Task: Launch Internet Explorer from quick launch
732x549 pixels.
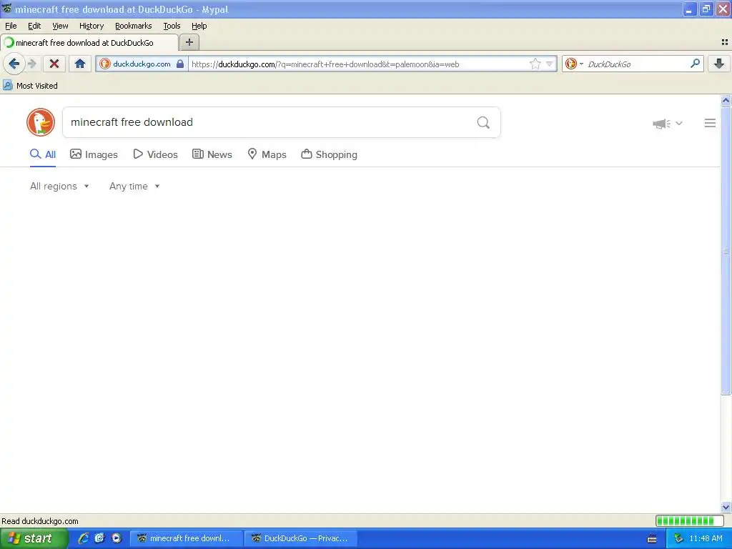Action: click(x=84, y=538)
